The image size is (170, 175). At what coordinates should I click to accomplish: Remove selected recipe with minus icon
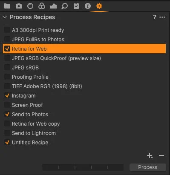[x=161, y=155]
